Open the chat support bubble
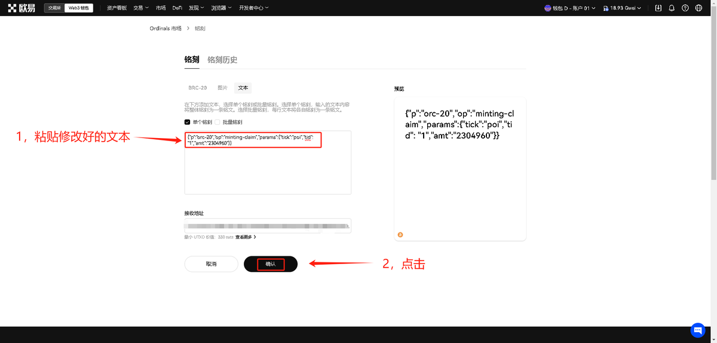Viewport: 717px width, 343px height. pyautogui.click(x=698, y=330)
